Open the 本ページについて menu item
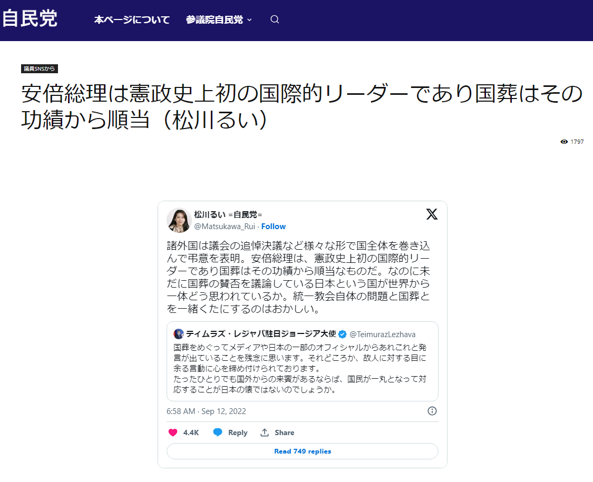This screenshot has height=482, width=593. (132, 19)
